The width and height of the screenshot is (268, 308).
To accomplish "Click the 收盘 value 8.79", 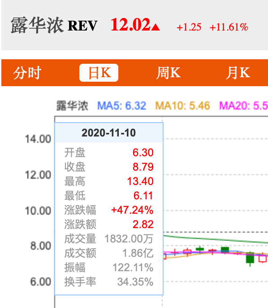I will tap(143, 167).
